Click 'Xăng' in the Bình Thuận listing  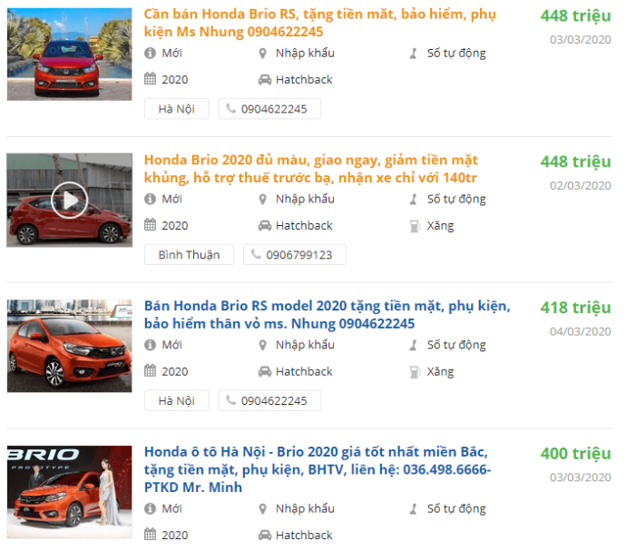click(x=440, y=226)
